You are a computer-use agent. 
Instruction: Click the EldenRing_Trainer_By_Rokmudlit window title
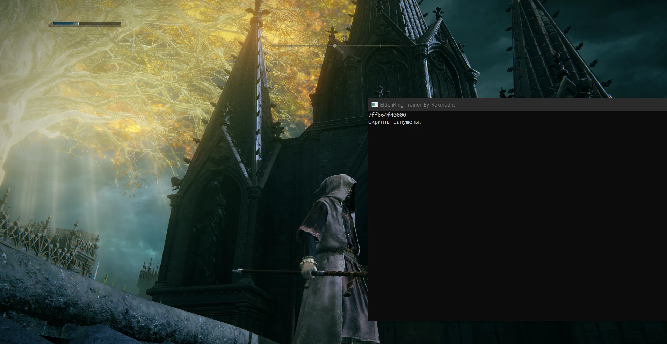[x=418, y=105]
